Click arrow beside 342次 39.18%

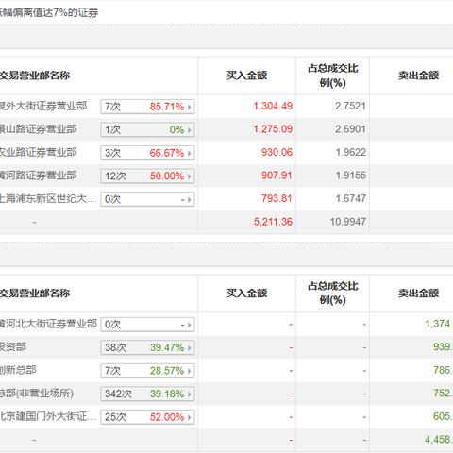(190, 394)
